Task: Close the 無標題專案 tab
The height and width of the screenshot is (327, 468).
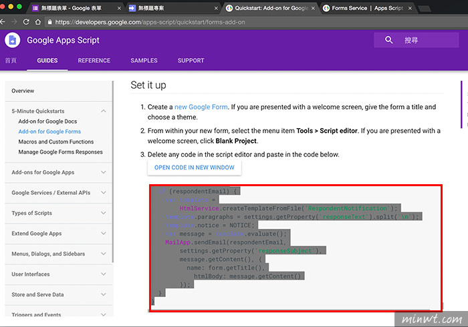Action: tap(216, 8)
